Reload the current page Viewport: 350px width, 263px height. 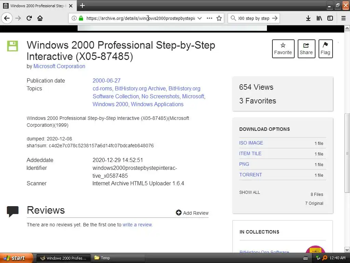29,18
